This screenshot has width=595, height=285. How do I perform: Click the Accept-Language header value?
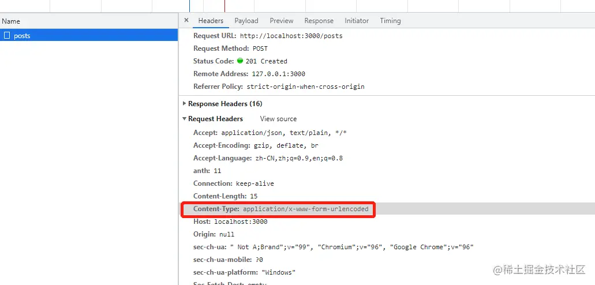pyautogui.click(x=300, y=158)
